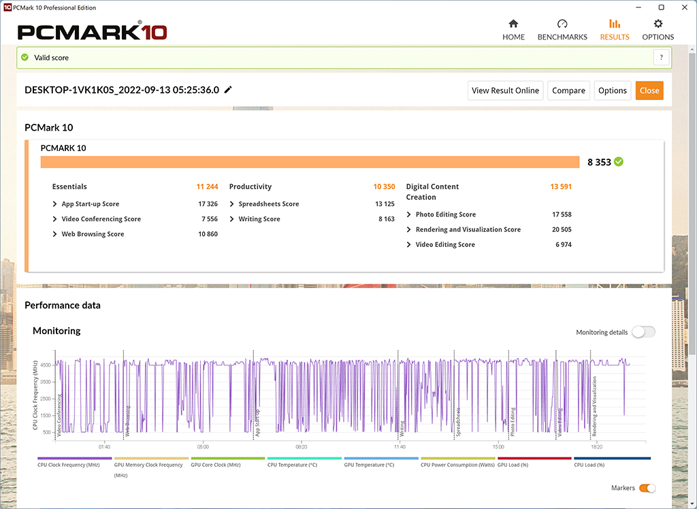Click the green valid score checkmark icon

[x=25, y=58]
